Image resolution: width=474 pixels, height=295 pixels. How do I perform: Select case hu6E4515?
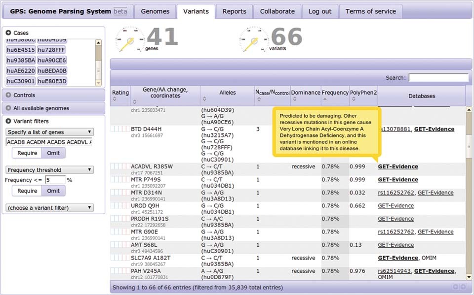(21, 50)
